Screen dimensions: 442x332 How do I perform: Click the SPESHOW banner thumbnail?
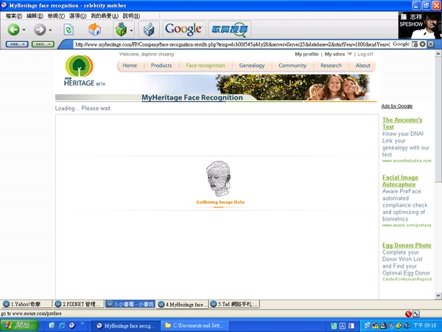pyautogui.click(x=420, y=25)
